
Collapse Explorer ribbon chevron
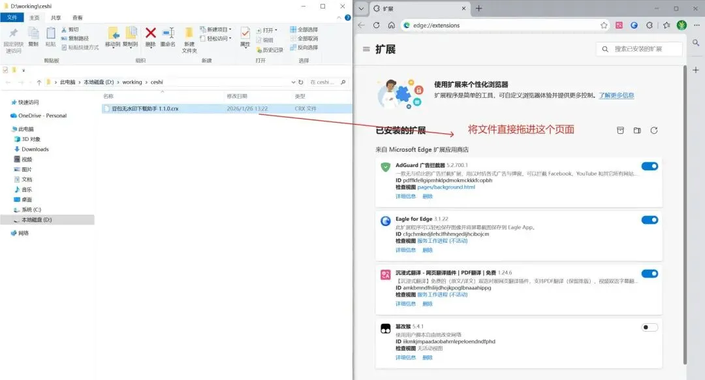(x=339, y=18)
